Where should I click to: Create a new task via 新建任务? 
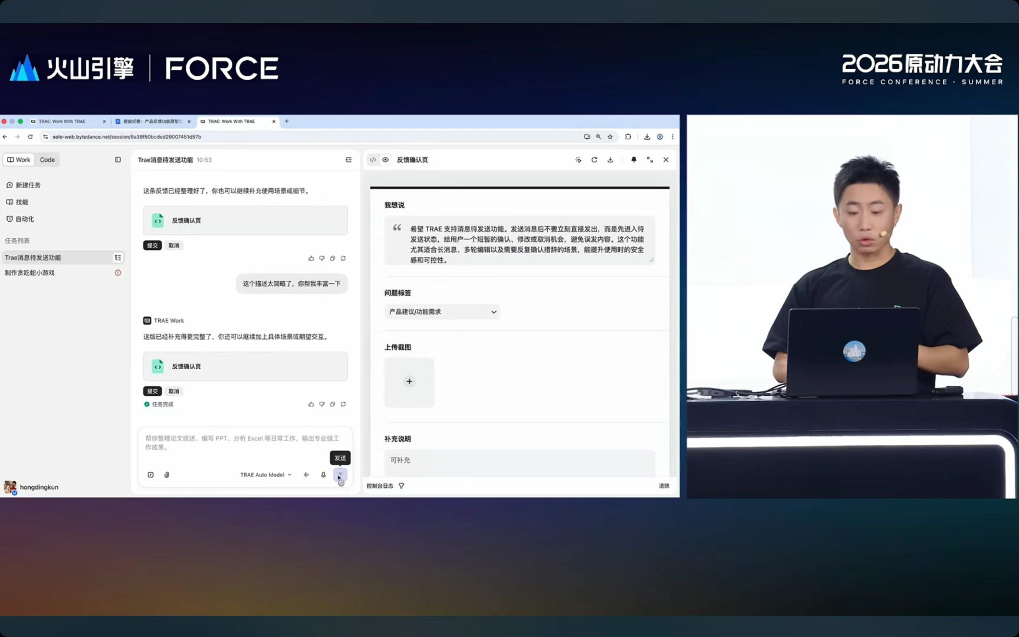click(24, 185)
